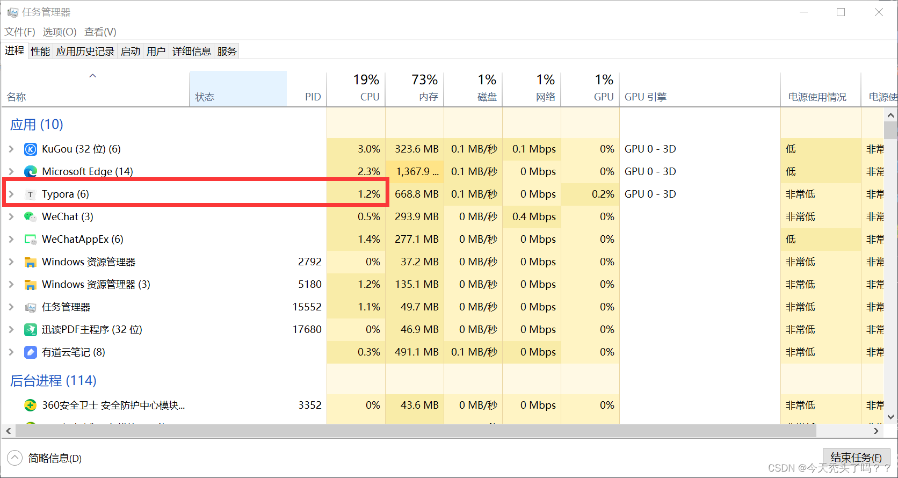Click the 有道云笔记 icon

(31, 352)
